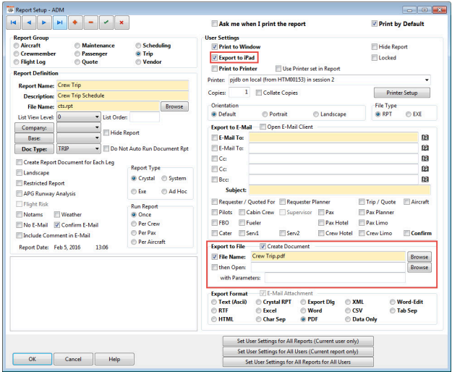Open Printer dropdown list

point(427,80)
